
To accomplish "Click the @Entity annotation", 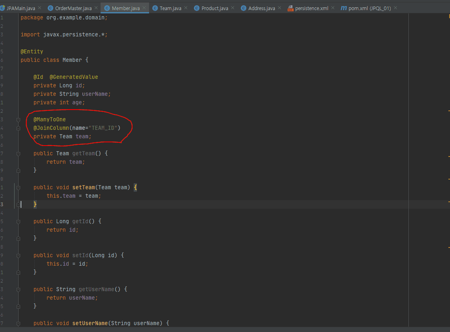I will [x=32, y=51].
